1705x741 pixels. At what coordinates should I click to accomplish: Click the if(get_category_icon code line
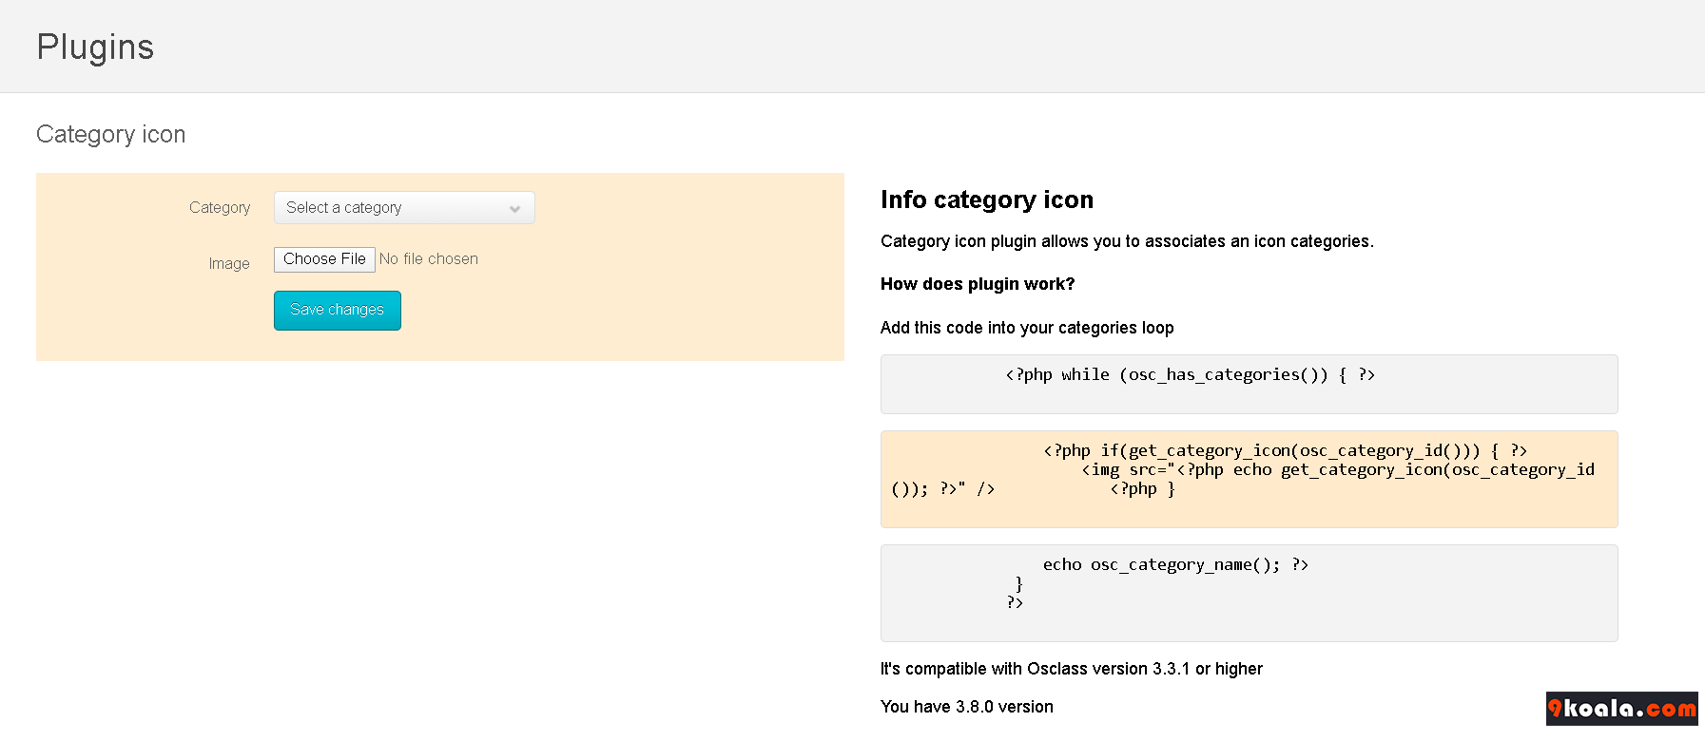point(1285,451)
